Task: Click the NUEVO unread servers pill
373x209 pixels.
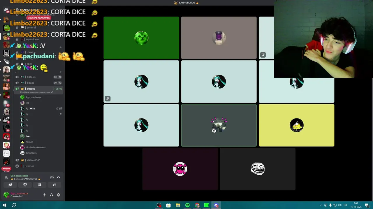Action: pyautogui.click(x=6, y=168)
